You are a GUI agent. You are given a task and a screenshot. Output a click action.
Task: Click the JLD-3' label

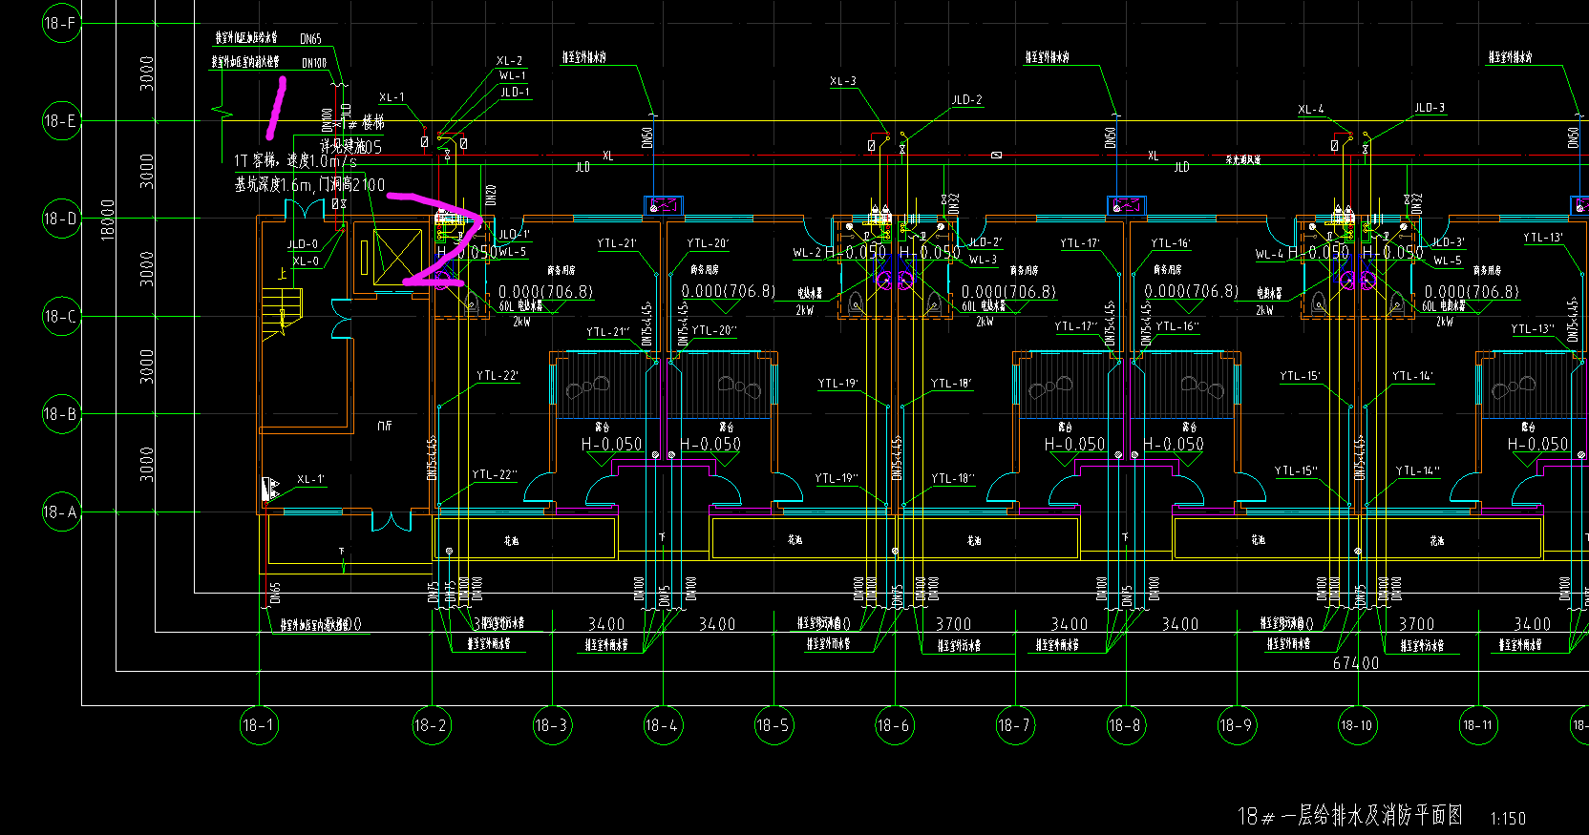[1448, 242]
